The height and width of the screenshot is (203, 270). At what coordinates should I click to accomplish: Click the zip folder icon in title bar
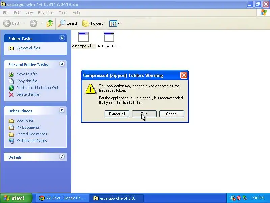tap(3, 4)
